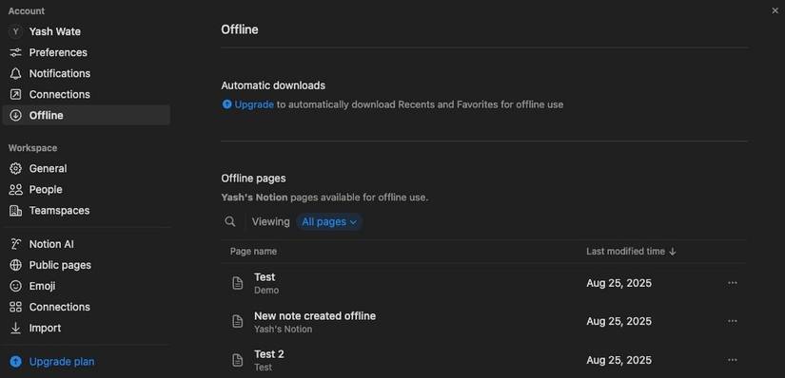The height and width of the screenshot is (378, 785).
Task: Open Connections under Account
Action: point(86,95)
